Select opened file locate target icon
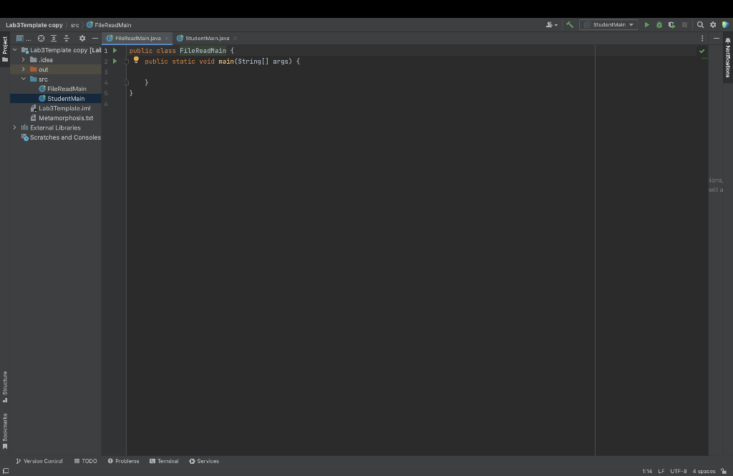The width and height of the screenshot is (733, 476). (x=41, y=39)
